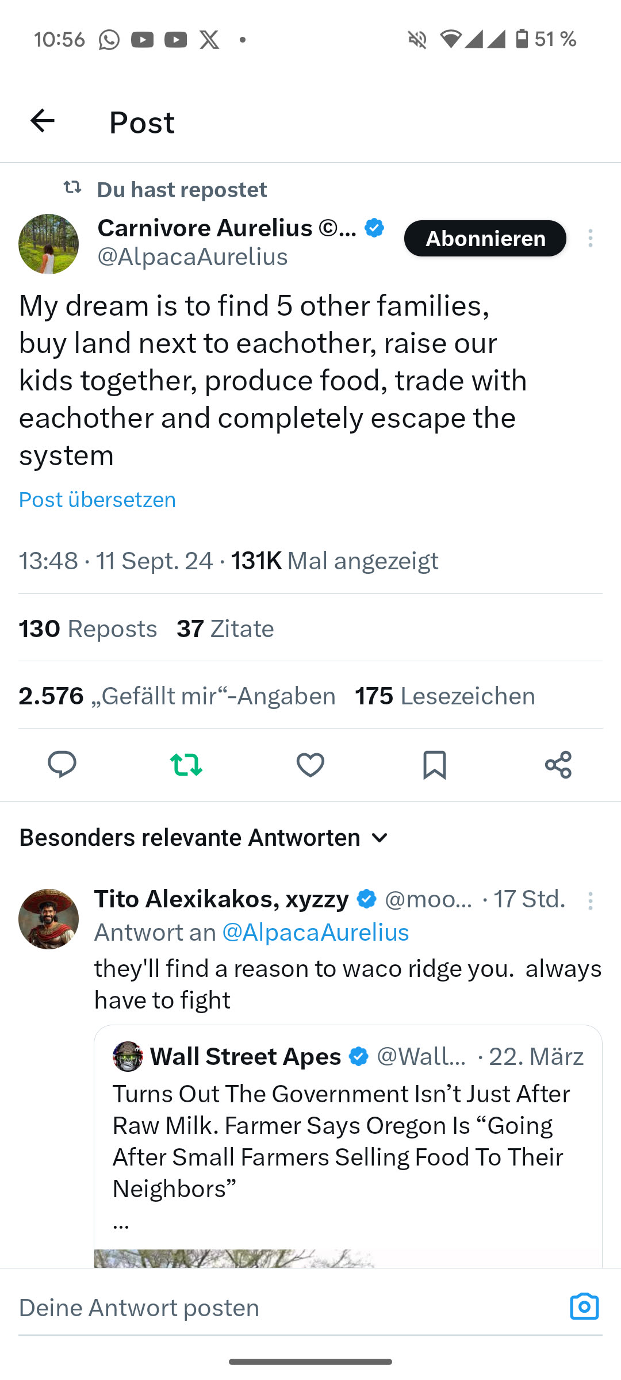Open the 37 Zitate list

click(x=225, y=628)
